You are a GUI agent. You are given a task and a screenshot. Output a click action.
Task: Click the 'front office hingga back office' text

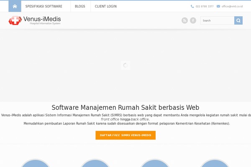tap(125, 119)
